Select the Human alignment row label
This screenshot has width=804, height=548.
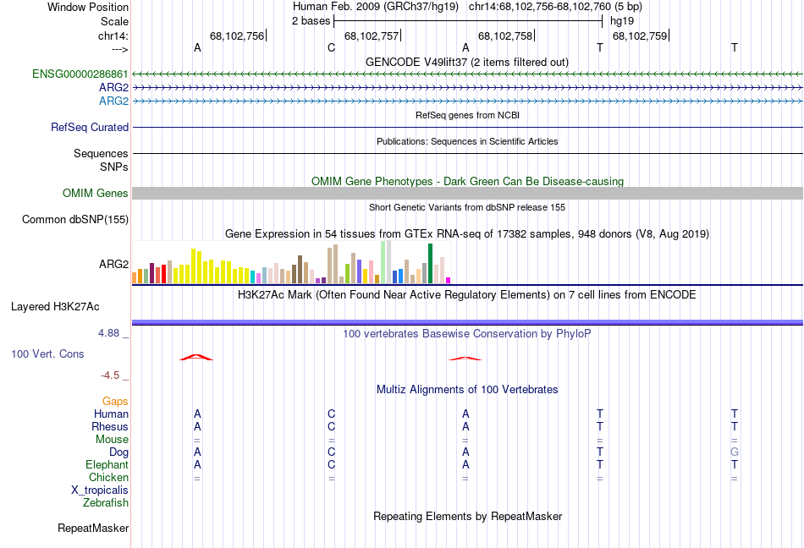coord(111,414)
